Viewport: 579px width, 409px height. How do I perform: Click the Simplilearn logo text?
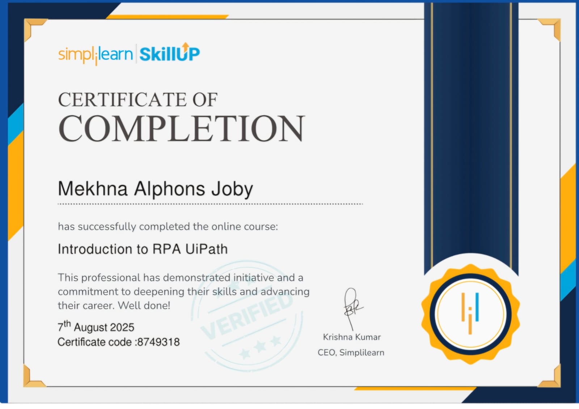[x=96, y=55]
